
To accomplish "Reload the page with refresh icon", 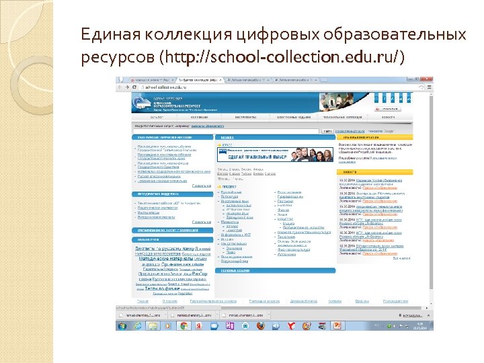I will [x=134, y=87].
